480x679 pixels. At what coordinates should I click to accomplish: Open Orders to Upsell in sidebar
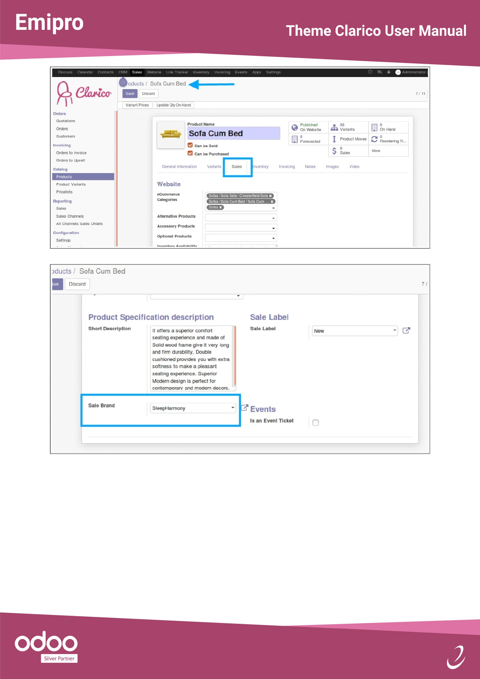pos(71,160)
